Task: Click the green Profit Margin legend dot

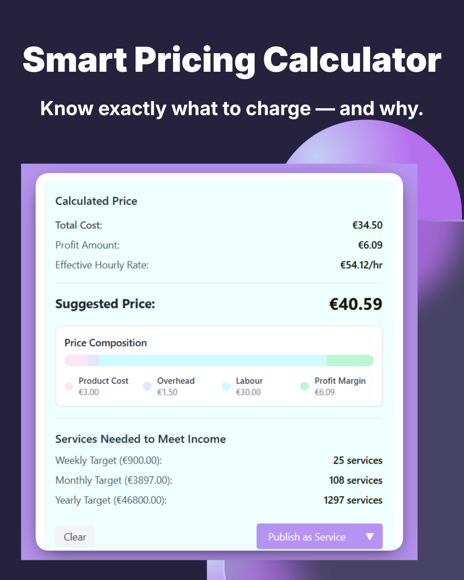Action: coord(305,386)
